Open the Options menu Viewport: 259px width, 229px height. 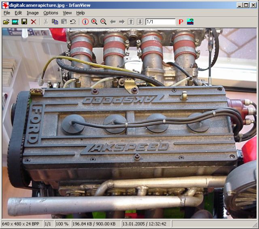pyautogui.click(x=51, y=13)
